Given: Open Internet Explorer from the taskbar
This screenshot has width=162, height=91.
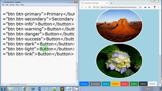Looking at the screenshot, I should (33, 89).
